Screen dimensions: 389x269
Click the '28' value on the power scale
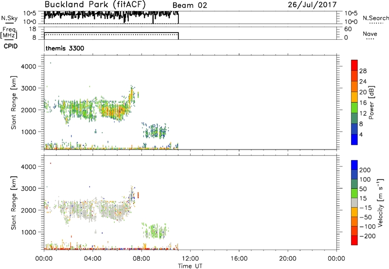pos(363,71)
